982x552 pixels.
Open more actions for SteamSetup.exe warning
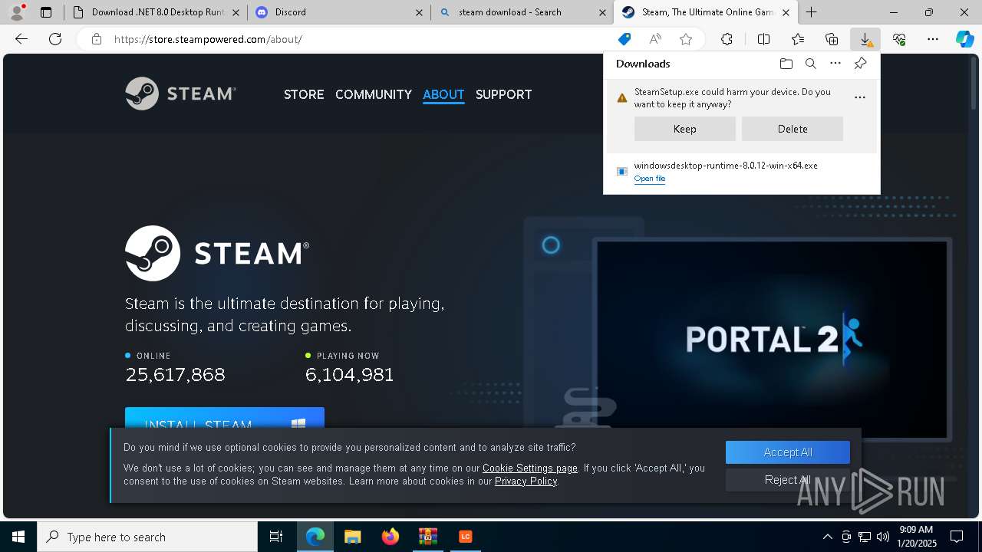point(860,97)
